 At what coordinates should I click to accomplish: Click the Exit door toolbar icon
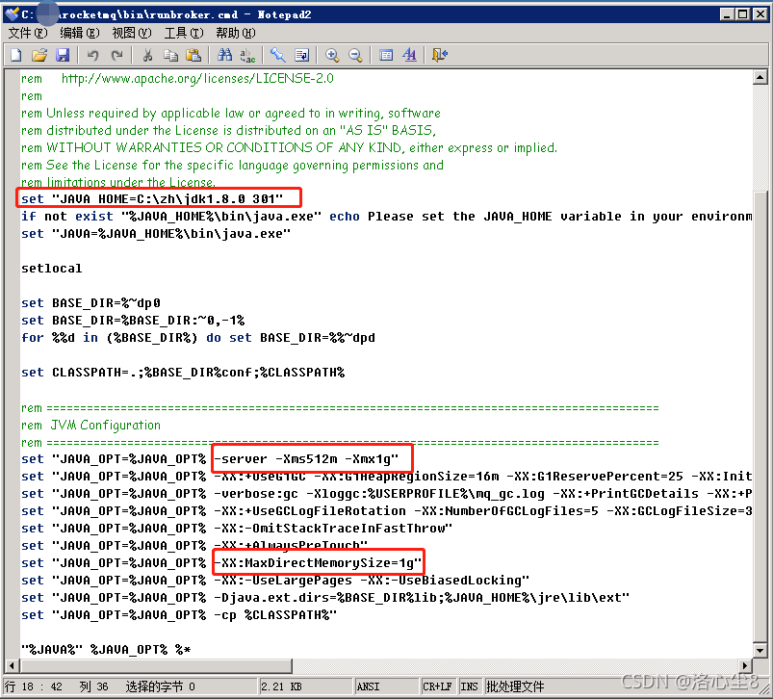point(440,55)
